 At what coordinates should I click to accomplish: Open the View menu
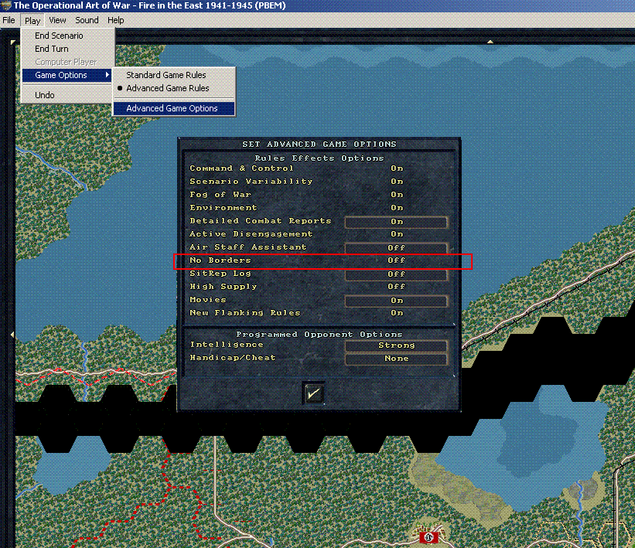[57, 20]
